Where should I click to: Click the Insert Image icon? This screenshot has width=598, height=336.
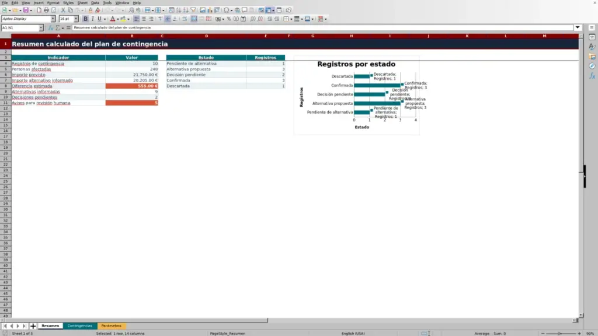(203, 10)
